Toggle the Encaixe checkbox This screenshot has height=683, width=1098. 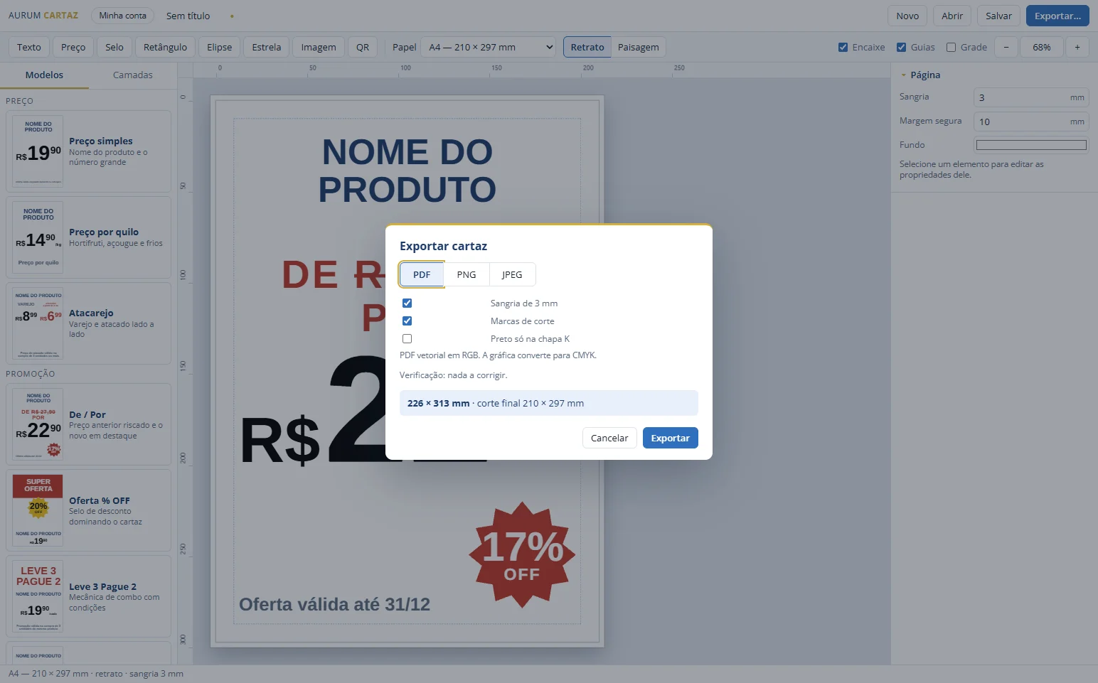coord(843,48)
